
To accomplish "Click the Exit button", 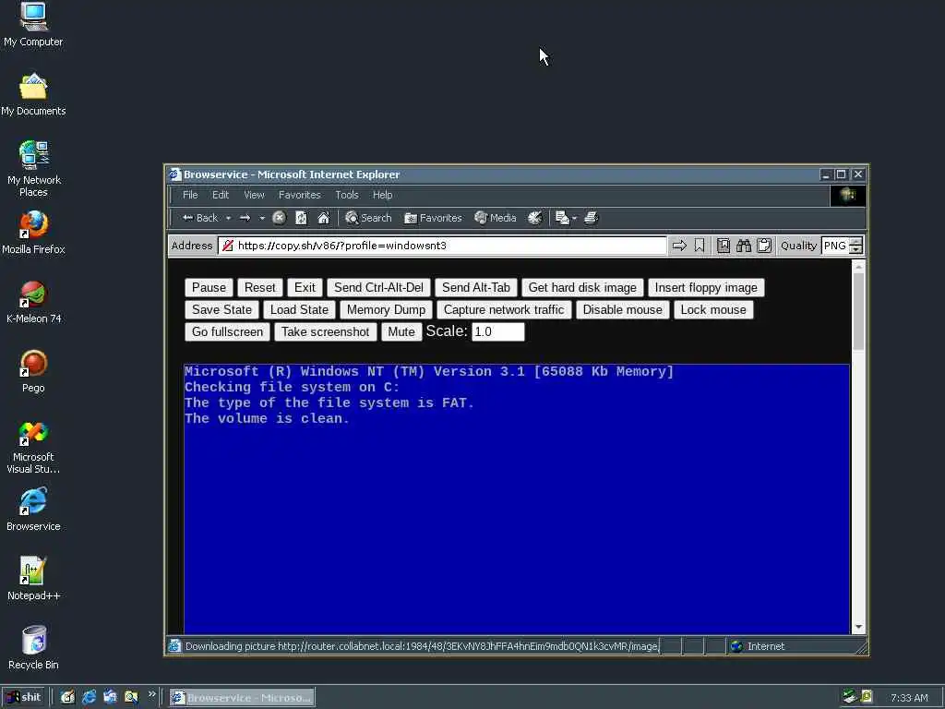I will (x=305, y=288).
